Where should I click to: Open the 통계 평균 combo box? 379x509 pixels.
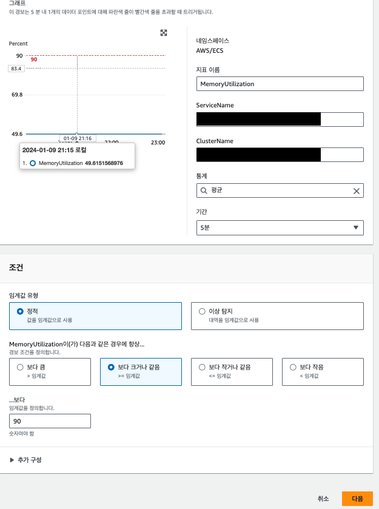coord(280,190)
